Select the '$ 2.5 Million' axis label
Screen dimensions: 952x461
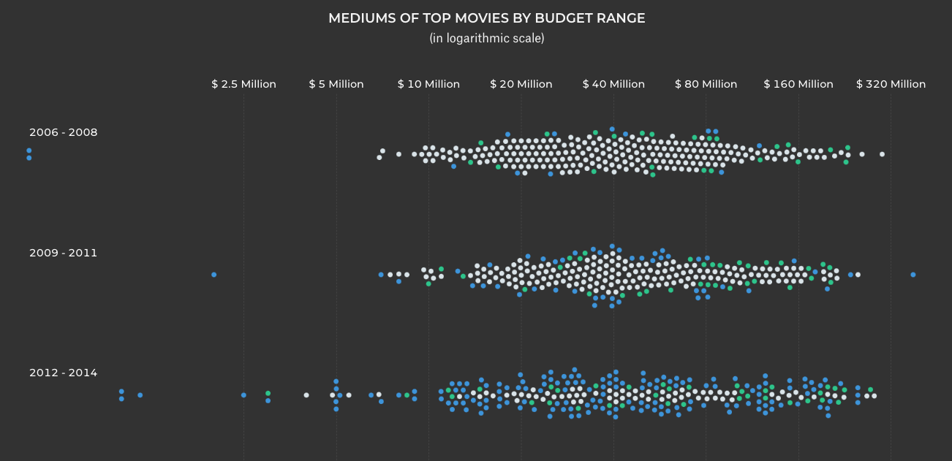click(x=243, y=84)
